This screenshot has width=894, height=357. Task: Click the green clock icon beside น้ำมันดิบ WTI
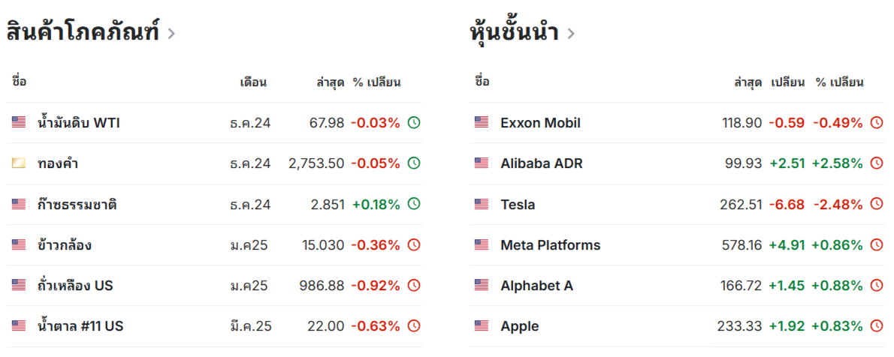click(414, 122)
